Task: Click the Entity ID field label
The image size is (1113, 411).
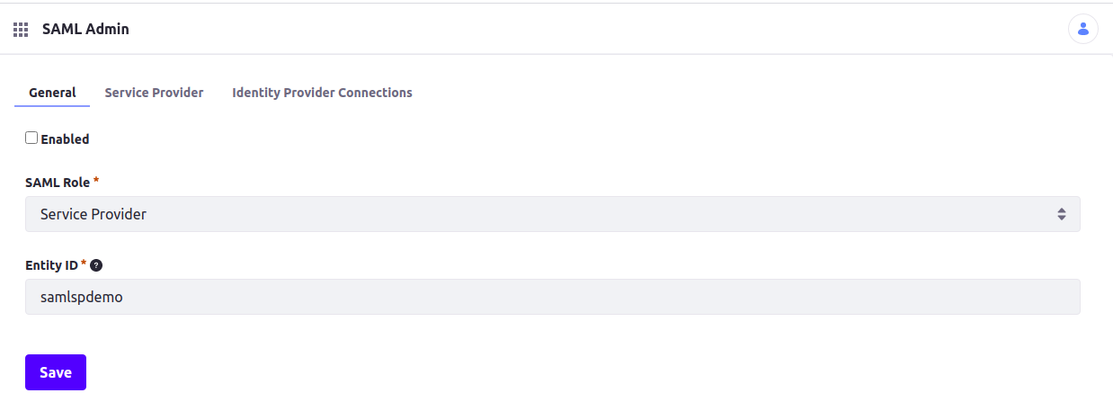Action: (51, 265)
